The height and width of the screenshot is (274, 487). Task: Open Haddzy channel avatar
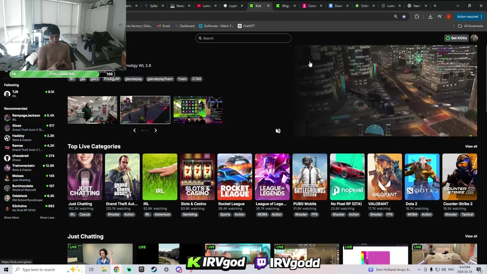pos(7,138)
